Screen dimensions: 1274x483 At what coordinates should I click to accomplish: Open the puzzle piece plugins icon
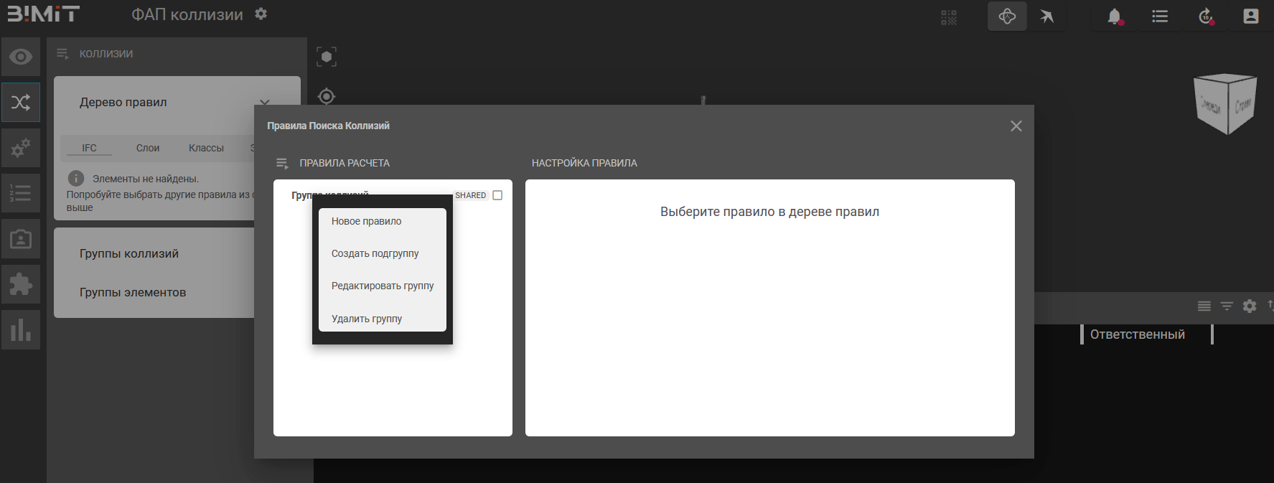pos(21,284)
